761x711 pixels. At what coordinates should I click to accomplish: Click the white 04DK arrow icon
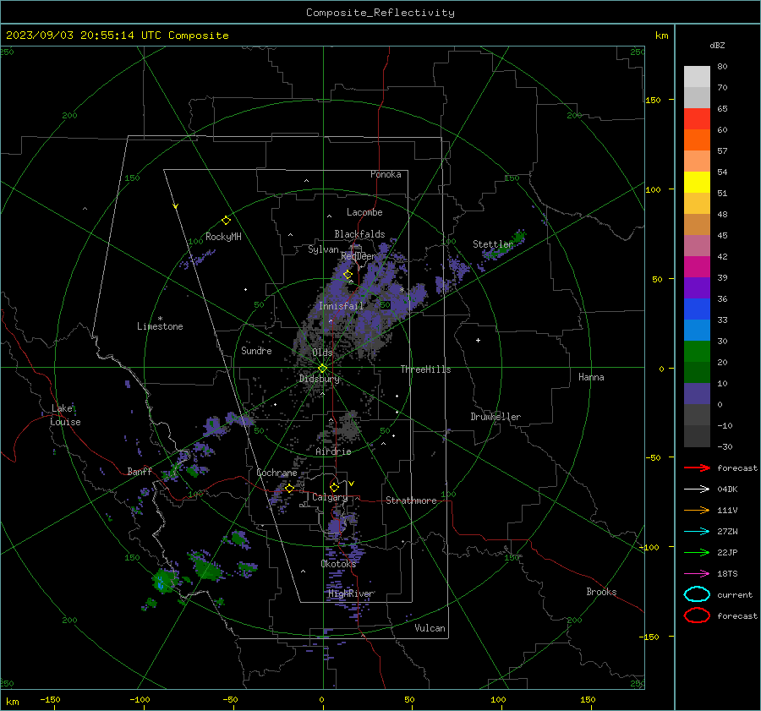(x=697, y=489)
